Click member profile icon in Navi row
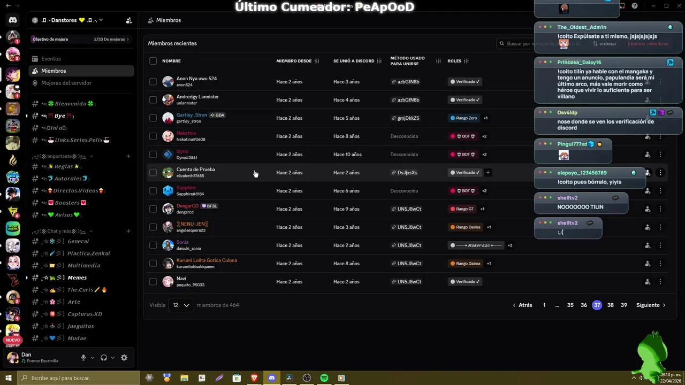 (648, 282)
